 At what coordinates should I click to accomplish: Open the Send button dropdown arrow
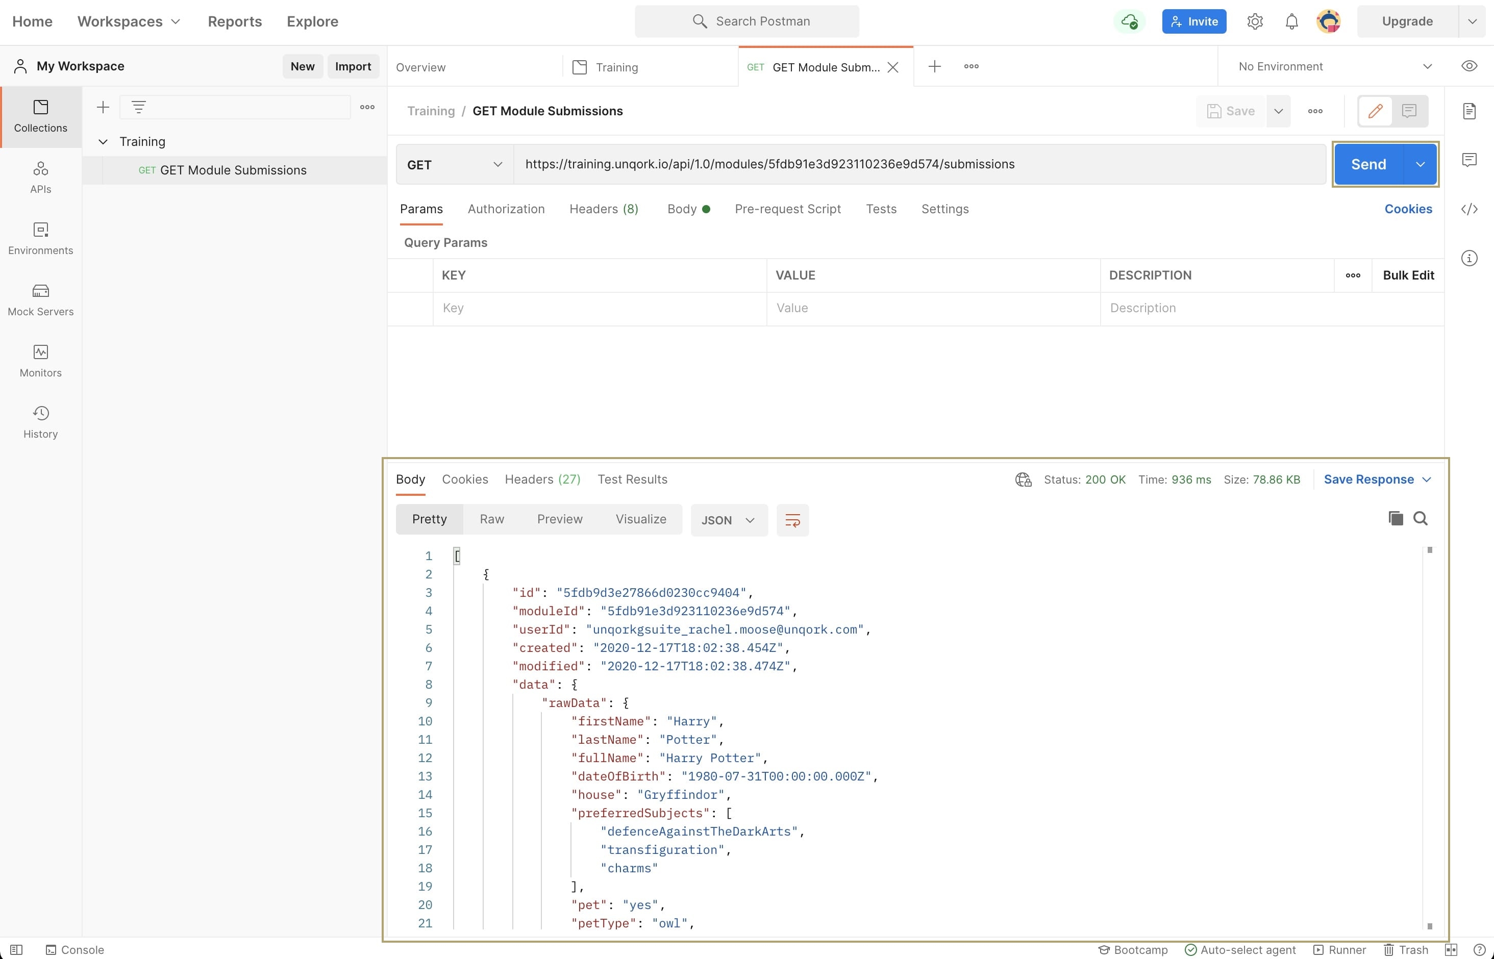click(x=1420, y=164)
